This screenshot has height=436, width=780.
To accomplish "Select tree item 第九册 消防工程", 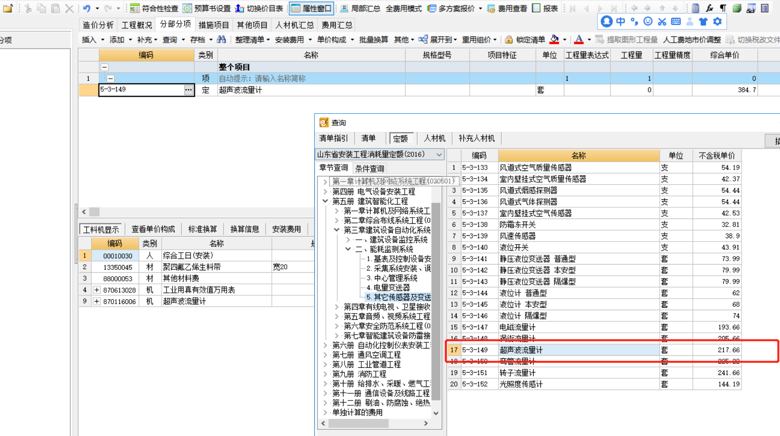I will (359, 374).
